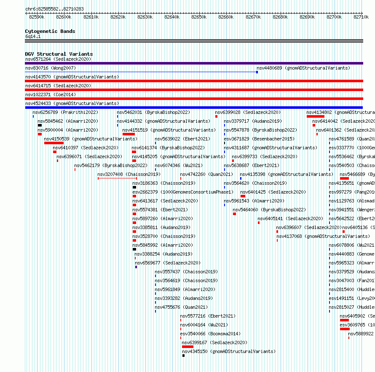This screenshot has height=372, width=375.
Task: Select the red nsv4143570 variant bar
Action: pyautogui.click(x=194, y=81)
